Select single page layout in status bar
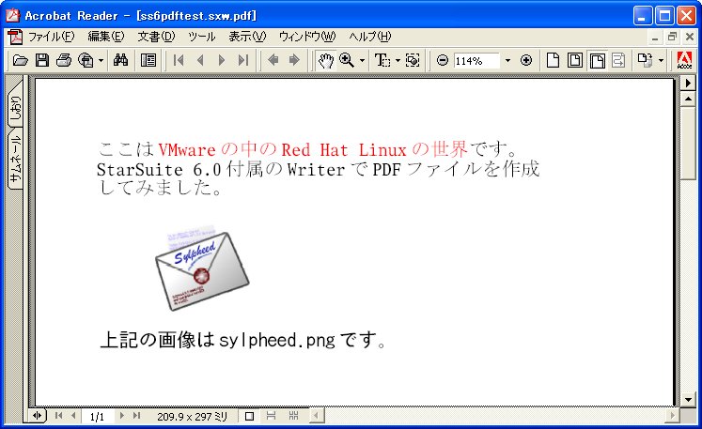 pyautogui.click(x=249, y=417)
